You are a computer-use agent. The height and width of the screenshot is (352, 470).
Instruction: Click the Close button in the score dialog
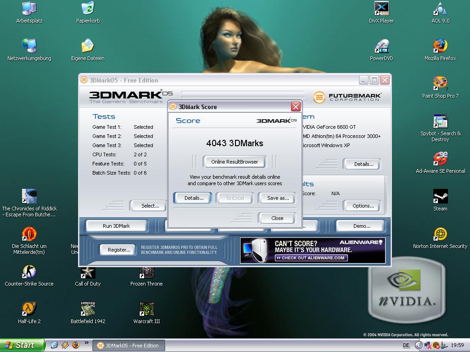(x=277, y=218)
